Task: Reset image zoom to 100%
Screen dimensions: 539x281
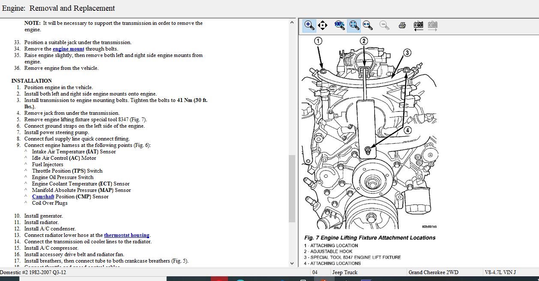Action: click(x=340, y=25)
